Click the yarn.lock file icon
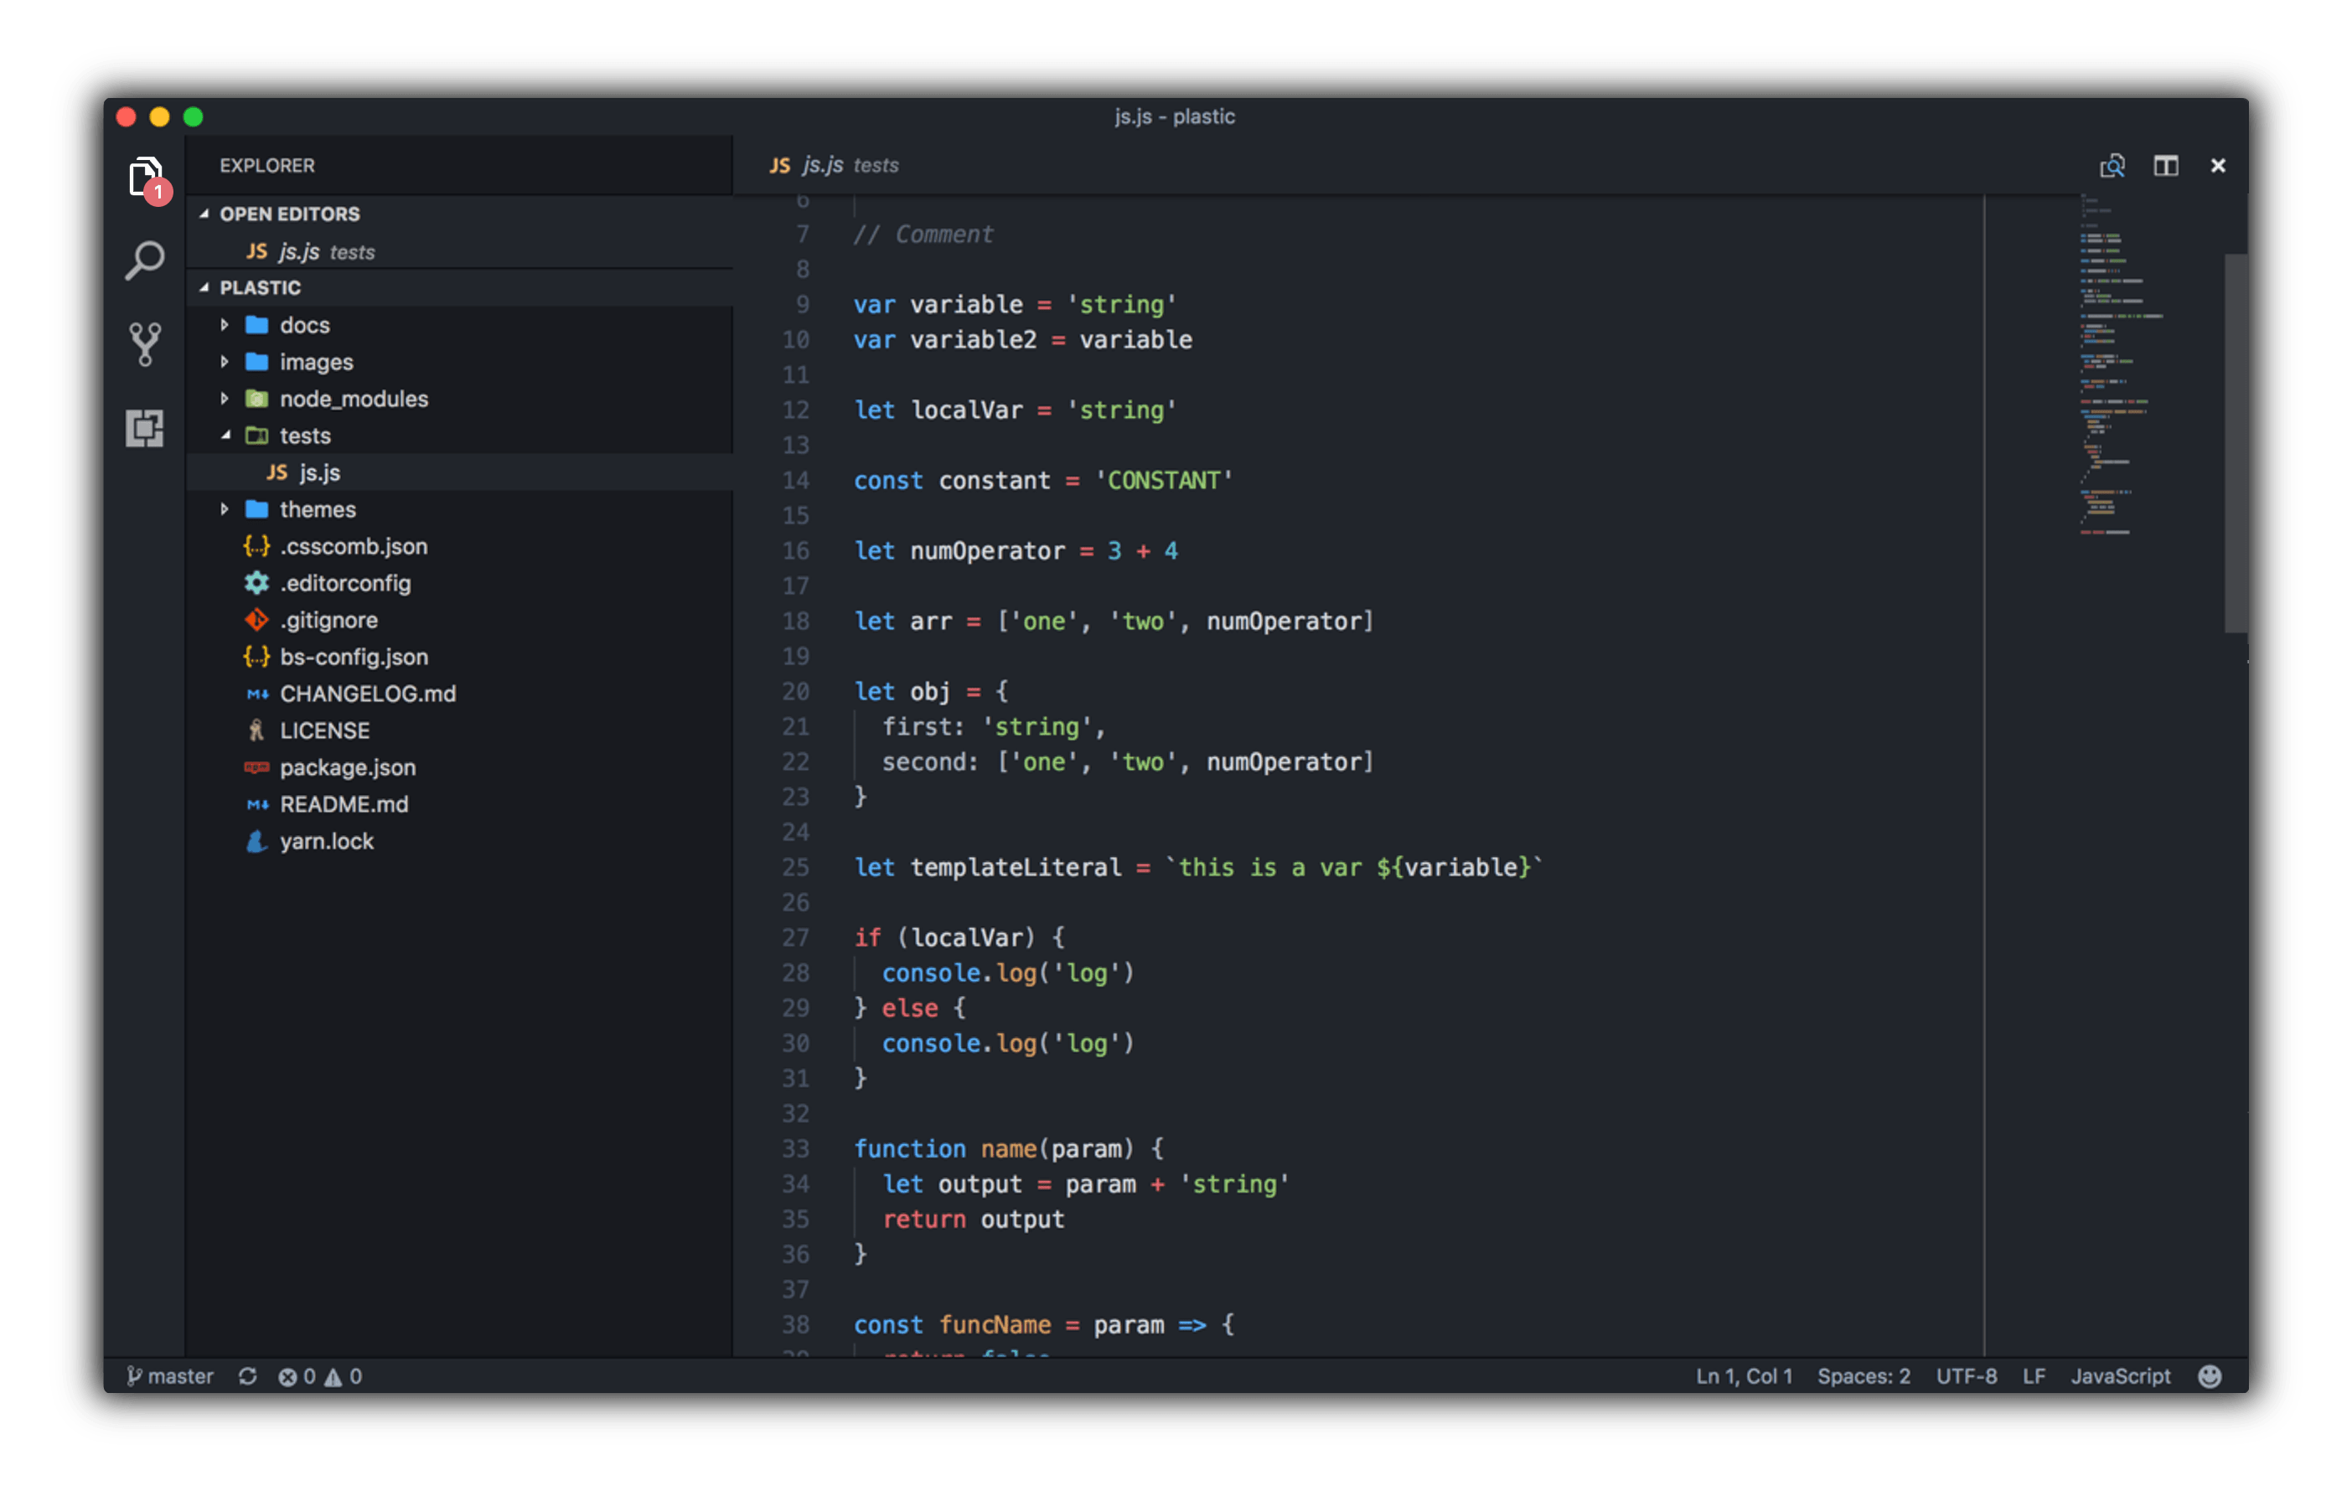 pyautogui.click(x=257, y=841)
